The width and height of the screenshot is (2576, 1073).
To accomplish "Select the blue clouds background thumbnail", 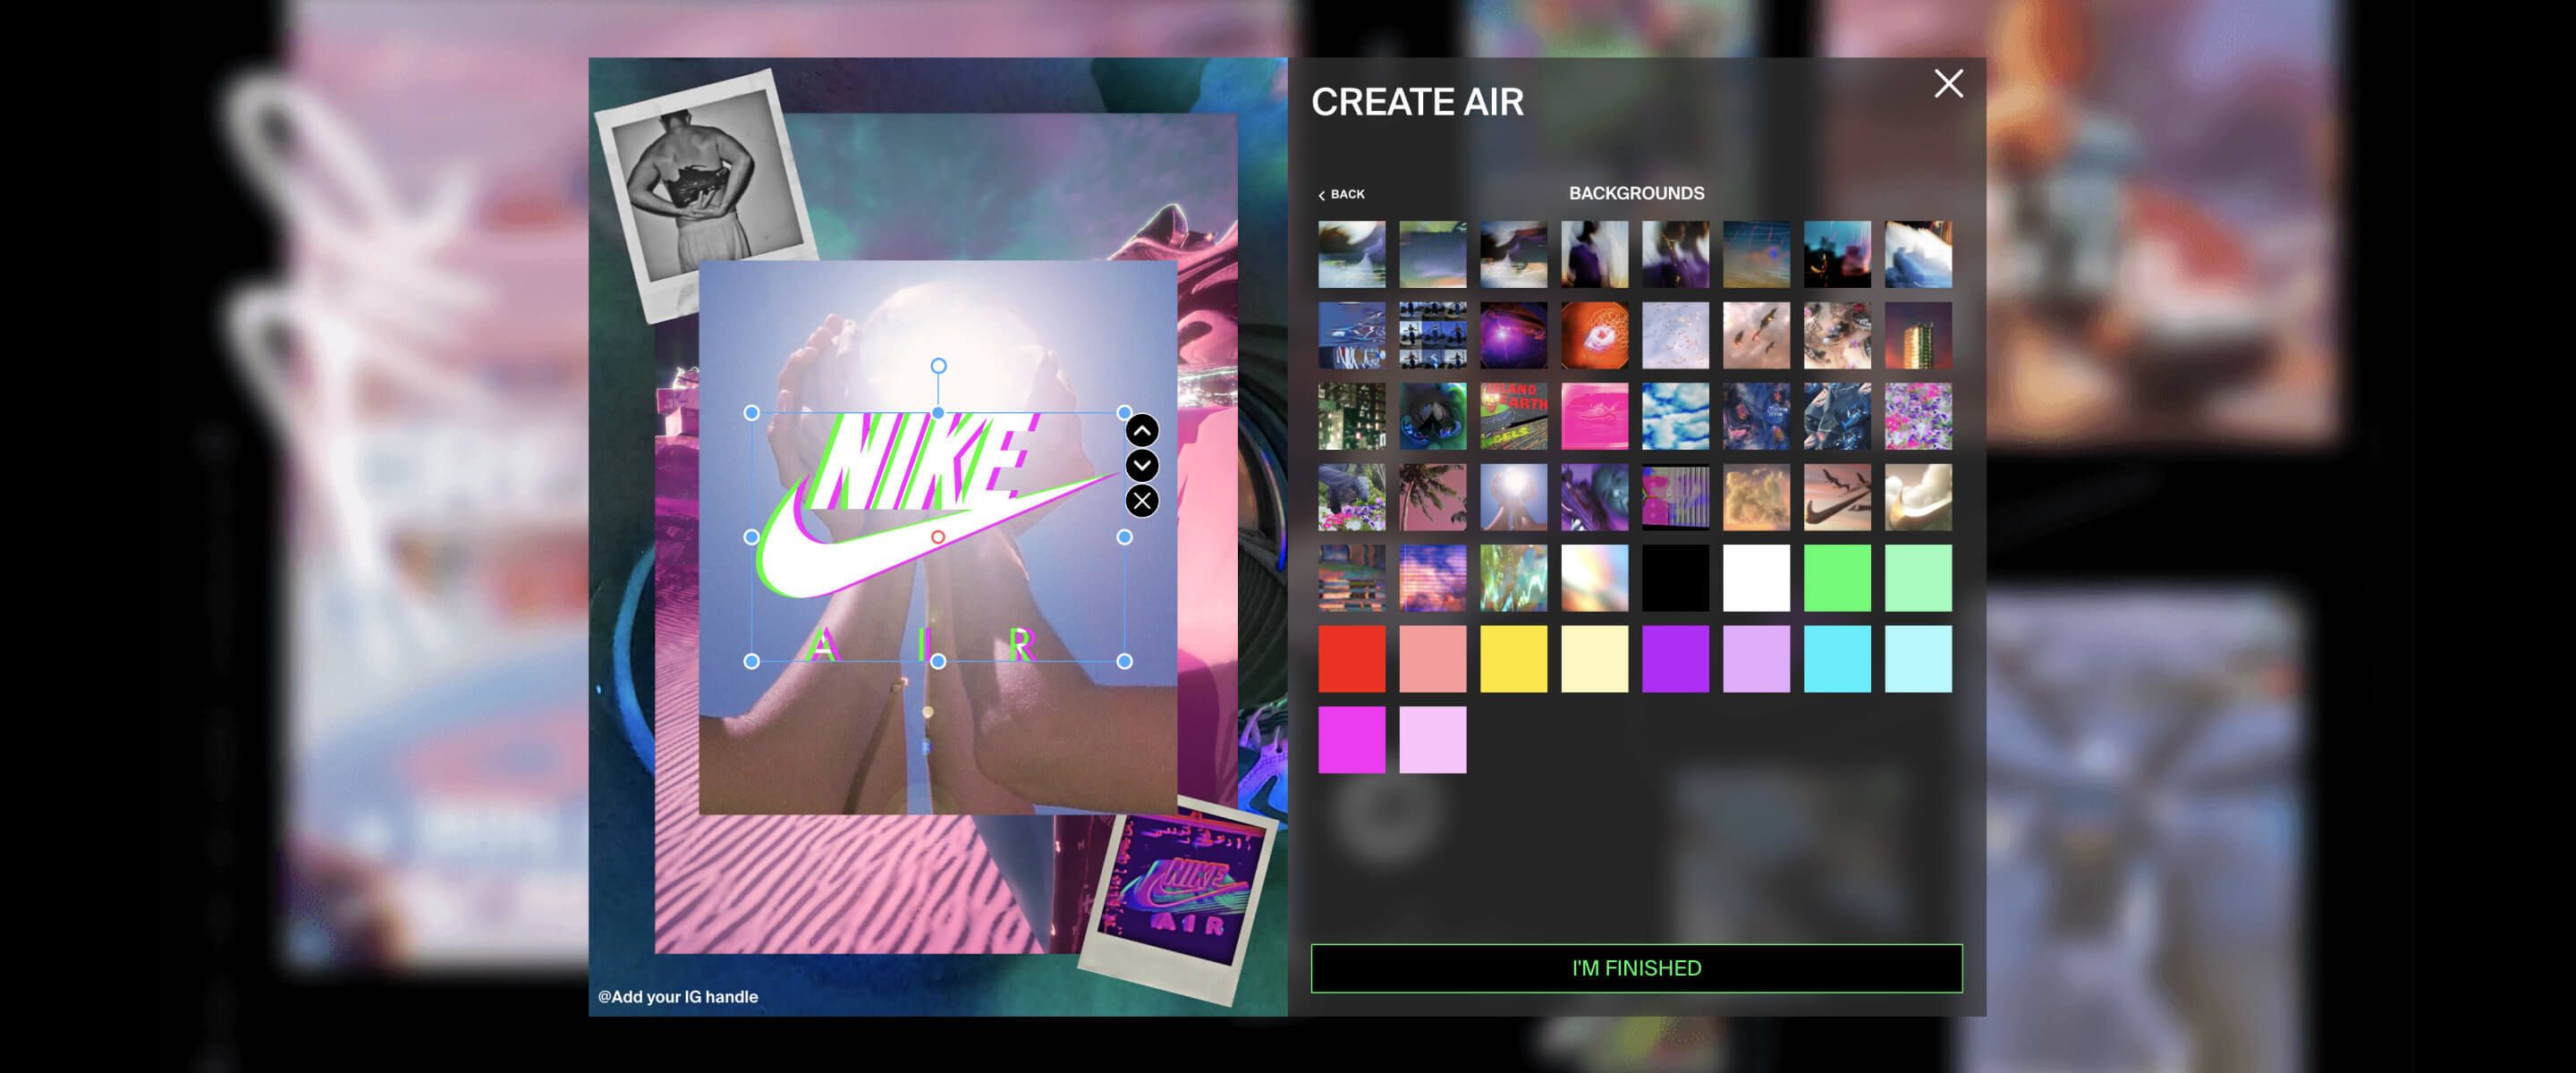I will click(1675, 416).
